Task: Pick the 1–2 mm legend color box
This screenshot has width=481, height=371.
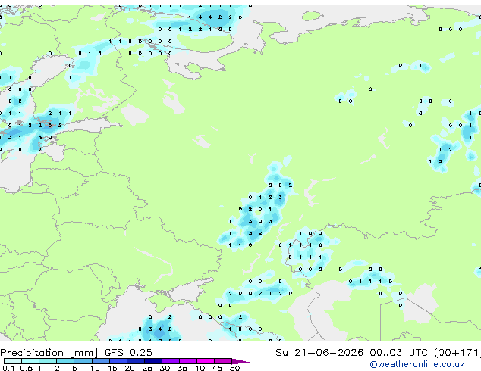Action: tap(48, 361)
